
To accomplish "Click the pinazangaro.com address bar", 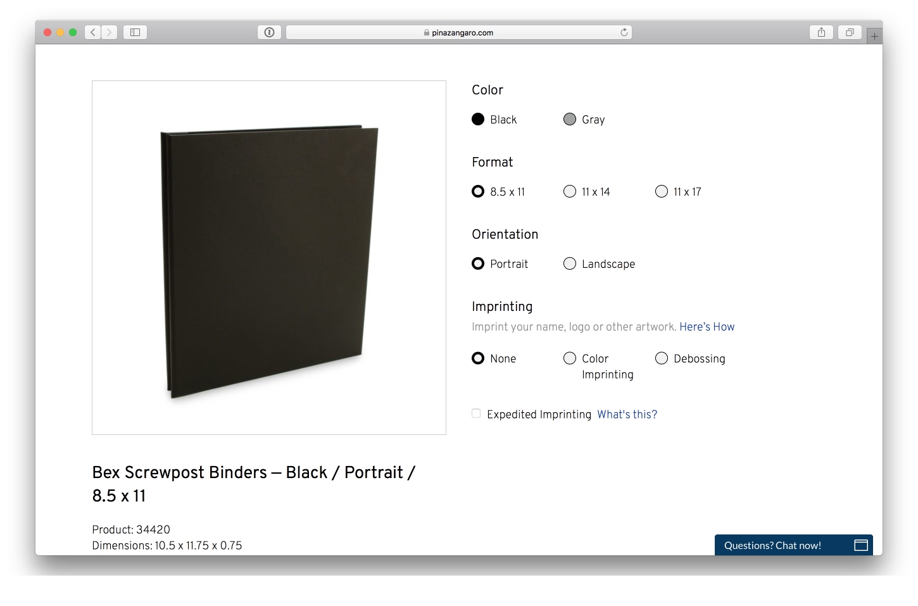I will tap(459, 32).
